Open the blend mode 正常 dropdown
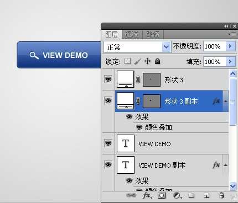The height and width of the screenshot is (203, 238). coord(137,47)
